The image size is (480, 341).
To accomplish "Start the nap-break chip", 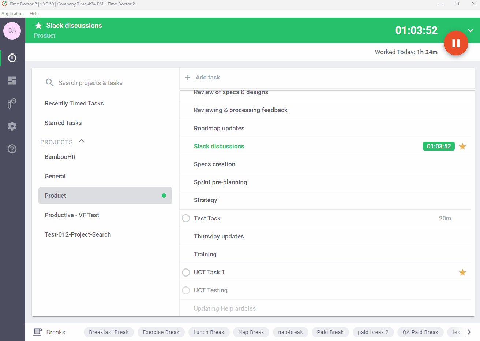I will (290, 332).
